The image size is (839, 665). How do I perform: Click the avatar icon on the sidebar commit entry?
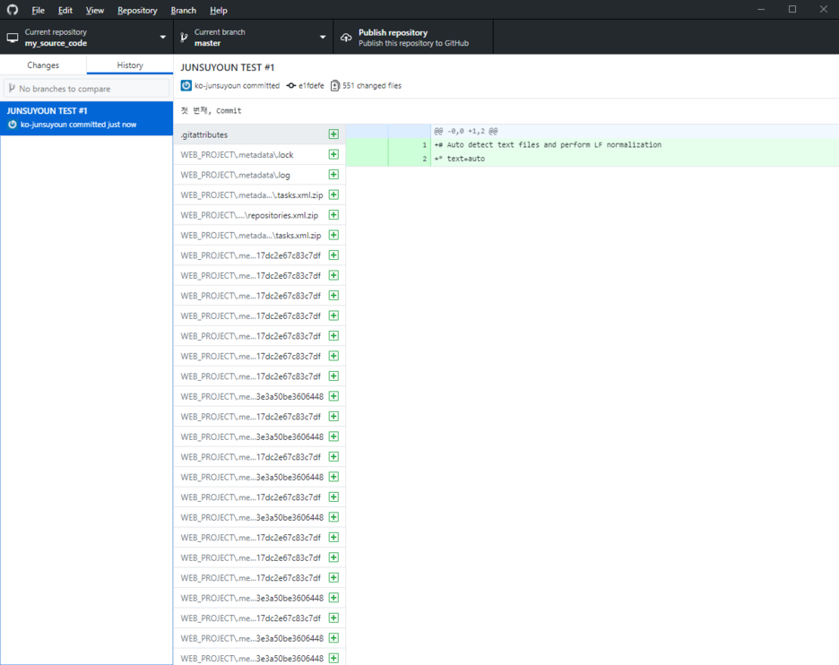coord(12,125)
